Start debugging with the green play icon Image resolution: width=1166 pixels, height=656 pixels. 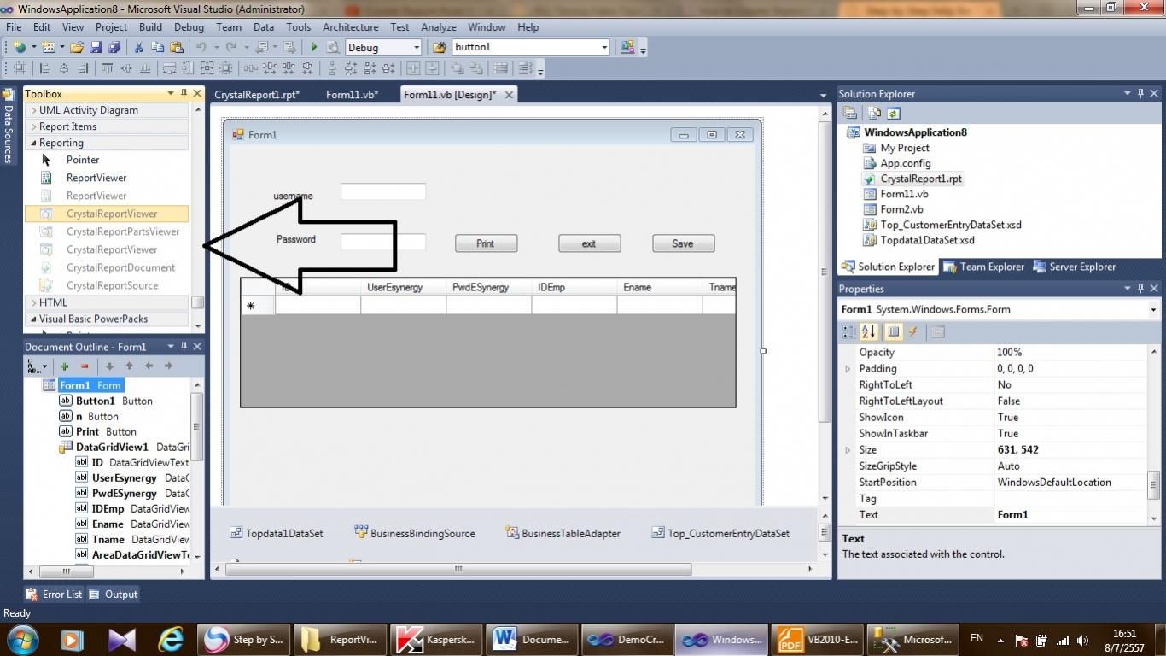pos(314,48)
